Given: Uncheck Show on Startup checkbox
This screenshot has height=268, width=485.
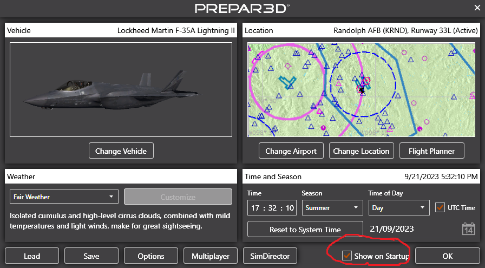Looking at the screenshot, I should tap(347, 256).
